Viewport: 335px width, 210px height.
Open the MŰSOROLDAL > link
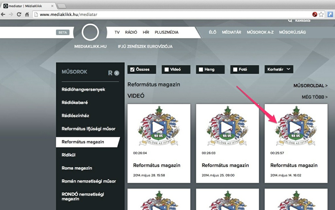[x=310, y=86]
